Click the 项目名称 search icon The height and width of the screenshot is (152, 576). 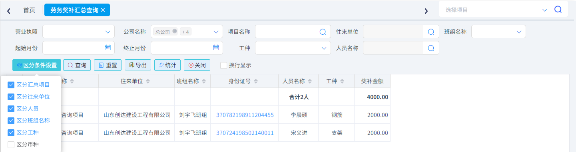323,31
